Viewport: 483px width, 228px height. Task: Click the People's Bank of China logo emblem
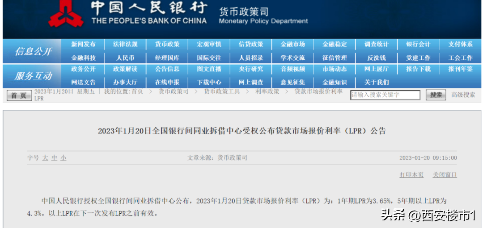pos(66,14)
